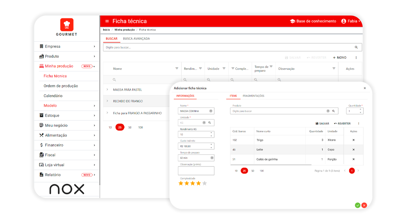Follow the Minha produção breadcrumb link
The image size is (394, 221).
click(x=124, y=30)
